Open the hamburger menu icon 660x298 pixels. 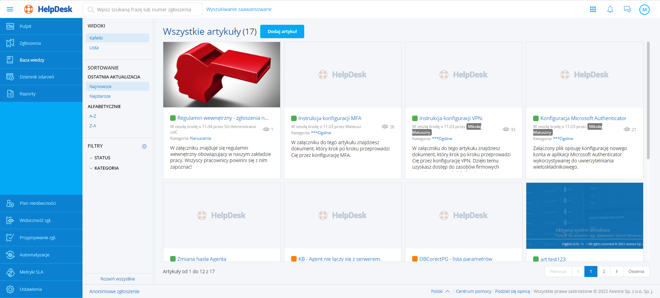click(10, 9)
